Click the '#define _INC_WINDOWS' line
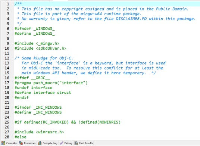 38,112
